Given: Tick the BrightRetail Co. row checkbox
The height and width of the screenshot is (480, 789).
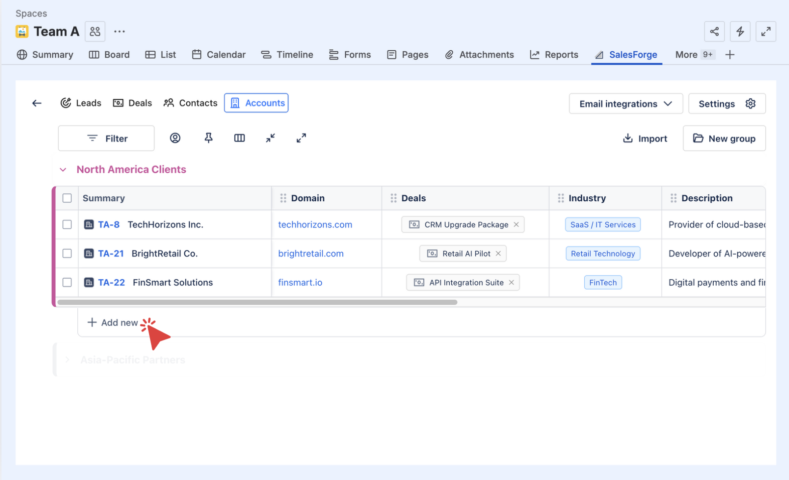Looking at the screenshot, I should pos(67,254).
